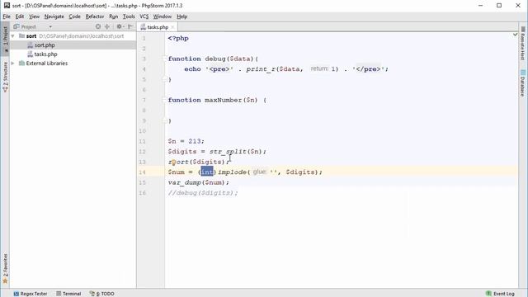Viewport: 528px width, 297px height.
Task: Collapse the sort project root folder
Action: pos(13,36)
